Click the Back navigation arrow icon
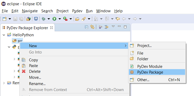The image size is (194, 96). point(124,19)
